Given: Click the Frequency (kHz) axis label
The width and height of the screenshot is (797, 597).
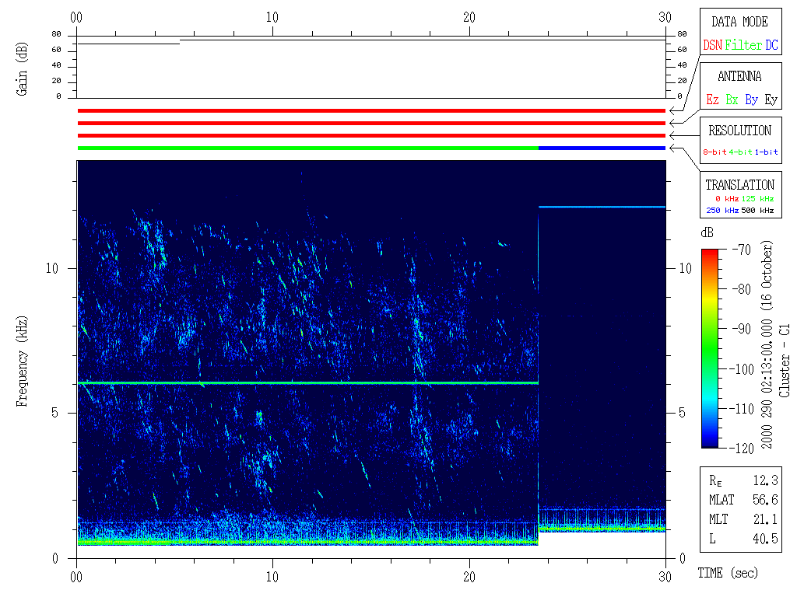Looking at the screenshot, I should tap(23, 361).
